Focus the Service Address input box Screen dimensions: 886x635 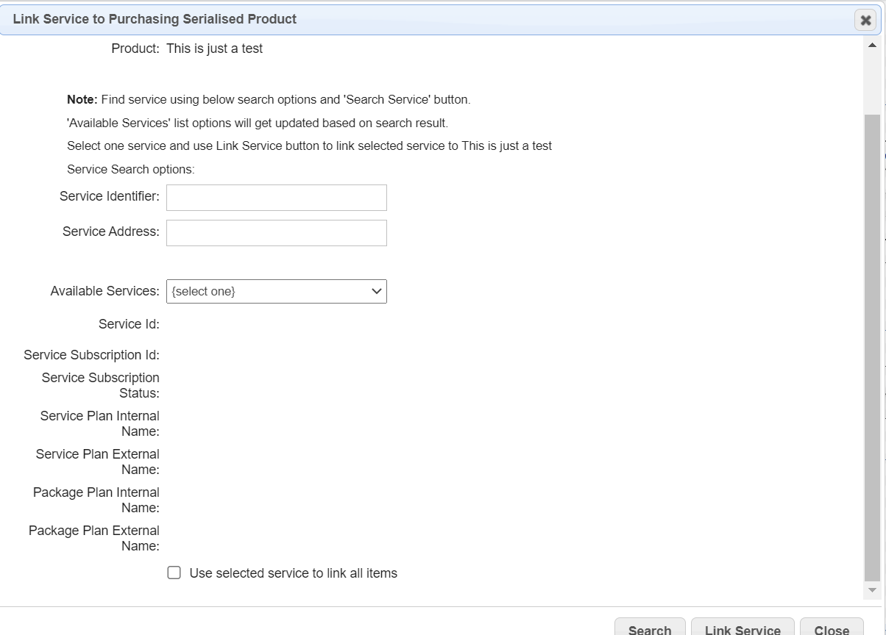(x=277, y=233)
